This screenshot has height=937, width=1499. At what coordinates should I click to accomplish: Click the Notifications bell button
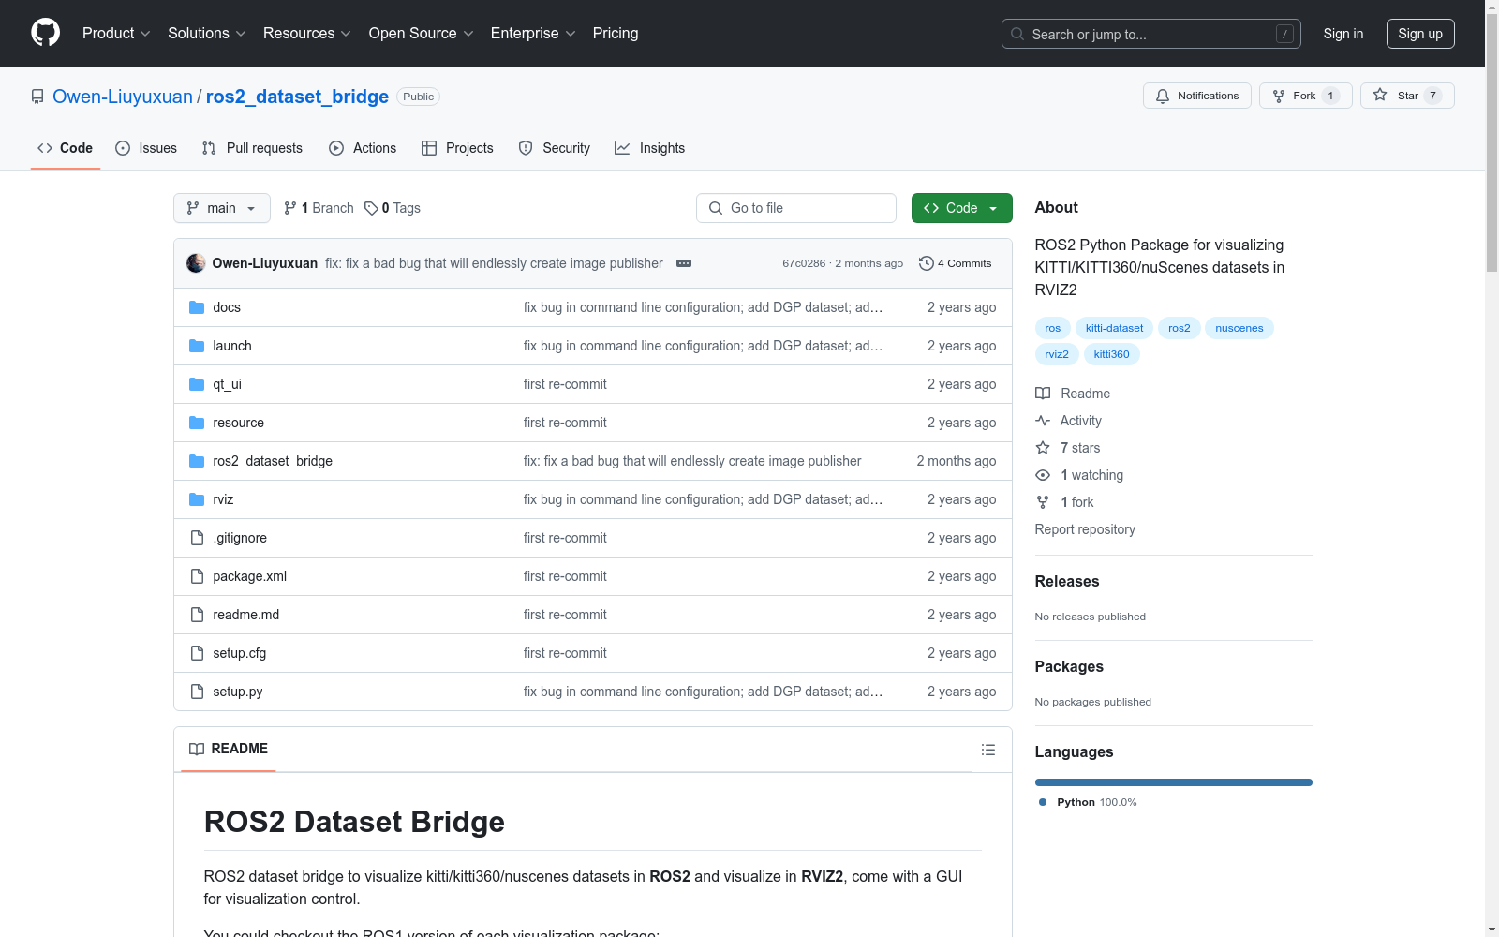[x=1196, y=96]
